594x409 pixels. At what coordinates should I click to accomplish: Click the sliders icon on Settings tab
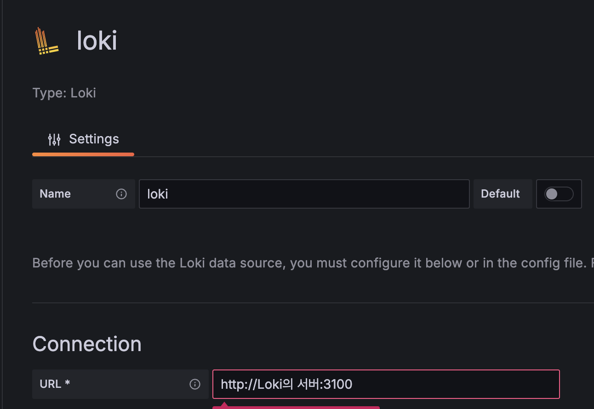click(x=54, y=139)
